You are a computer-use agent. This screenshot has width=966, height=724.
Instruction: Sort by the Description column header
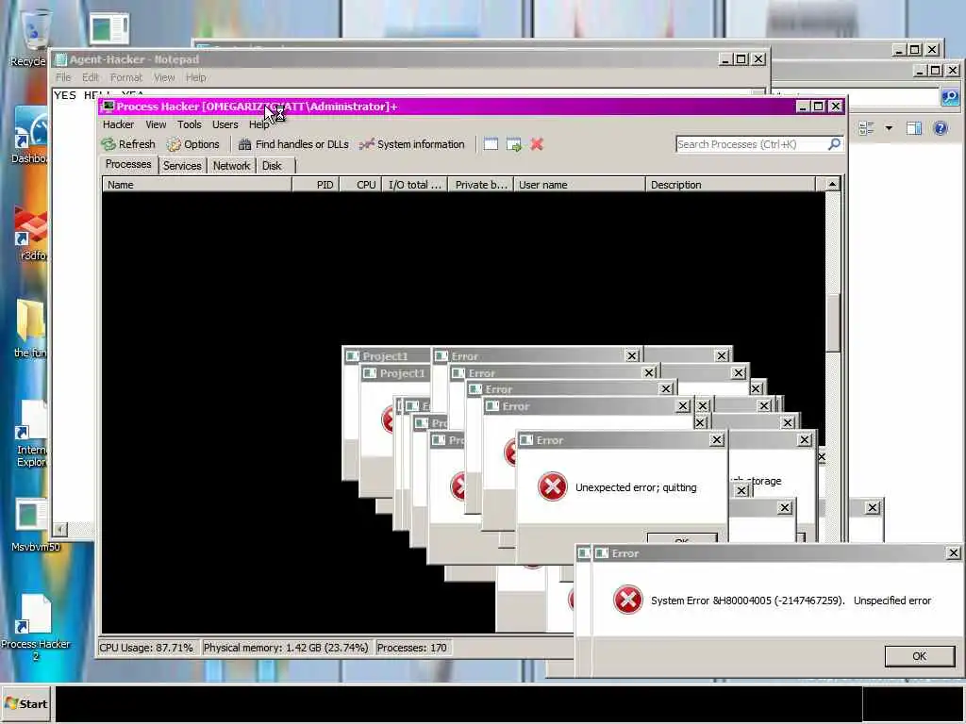pyautogui.click(x=731, y=185)
